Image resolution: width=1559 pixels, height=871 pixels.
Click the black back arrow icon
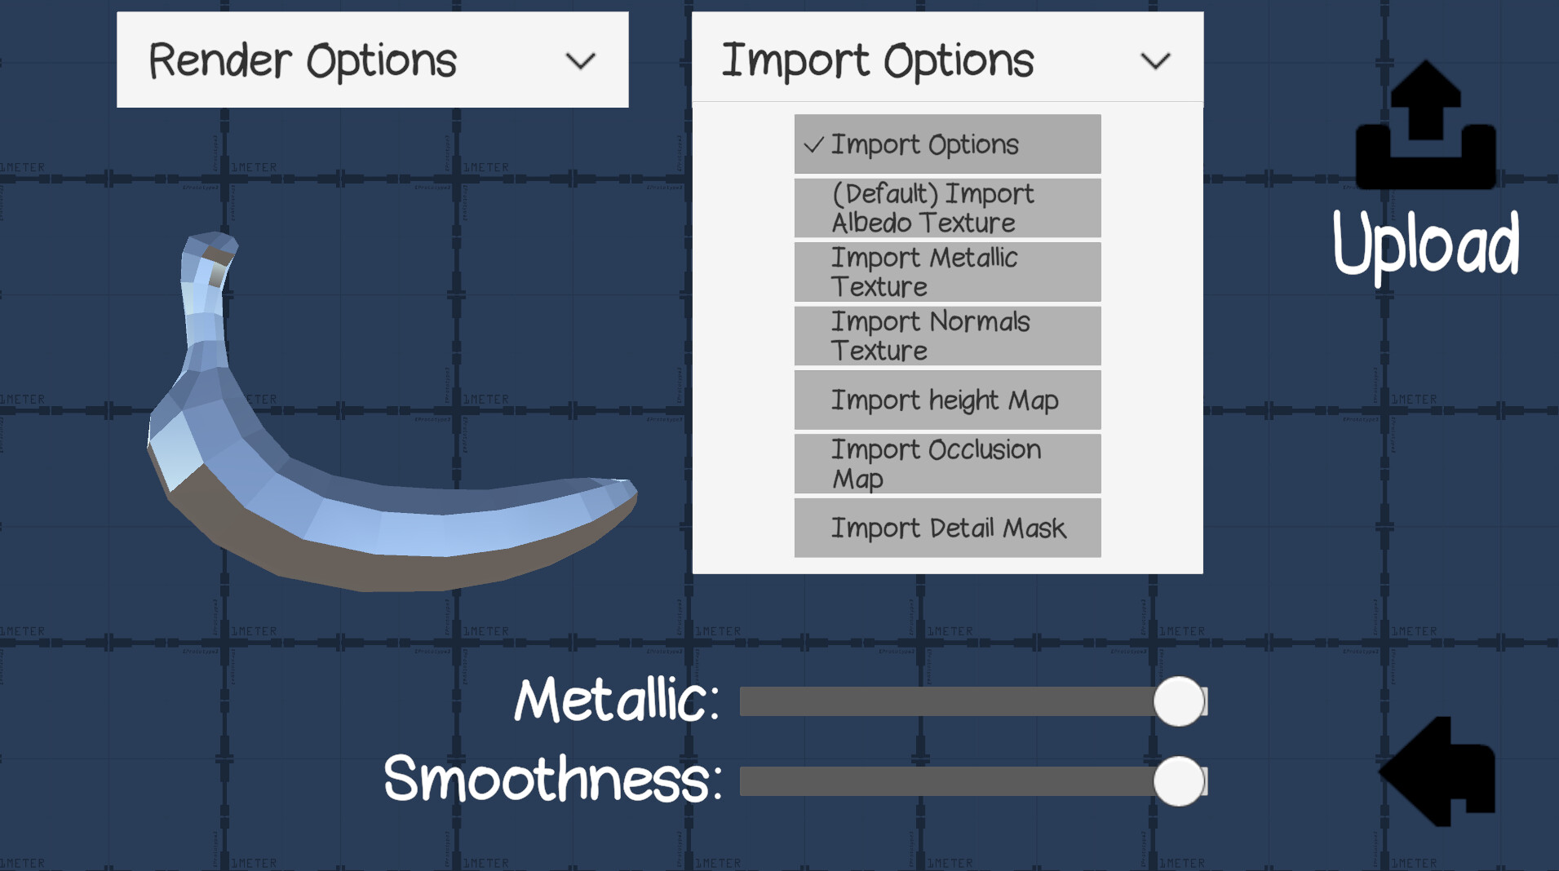tap(1438, 771)
